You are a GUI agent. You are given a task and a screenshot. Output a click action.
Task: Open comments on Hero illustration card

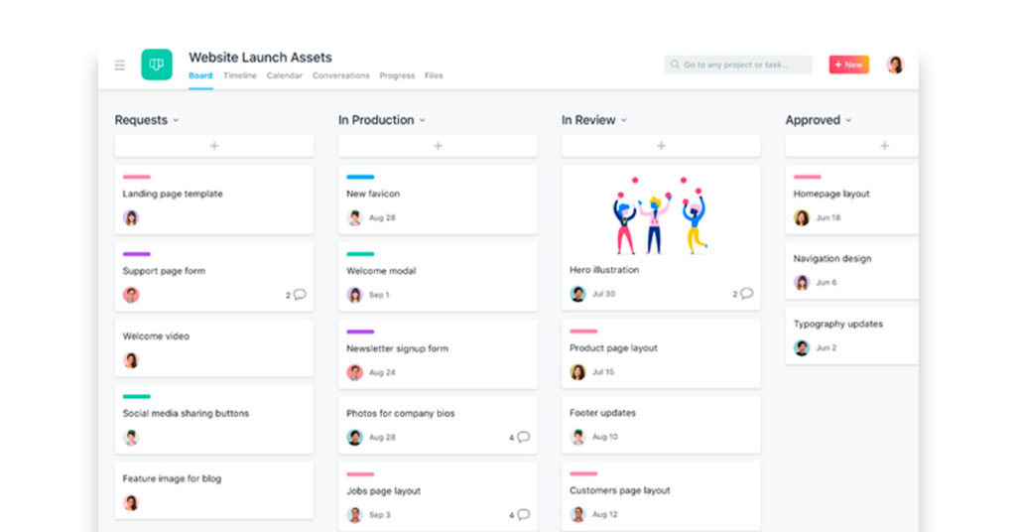point(743,294)
